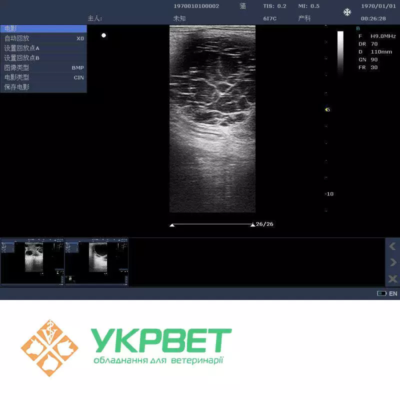The height and width of the screenshot is (400, 400).
Task: Click 保存电影 to save cine
Action: point(43,87)
